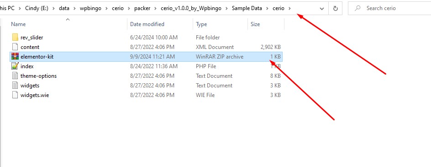Click the content XML file icon
Viewport: 431px width, 167px height.
[15, 47]
